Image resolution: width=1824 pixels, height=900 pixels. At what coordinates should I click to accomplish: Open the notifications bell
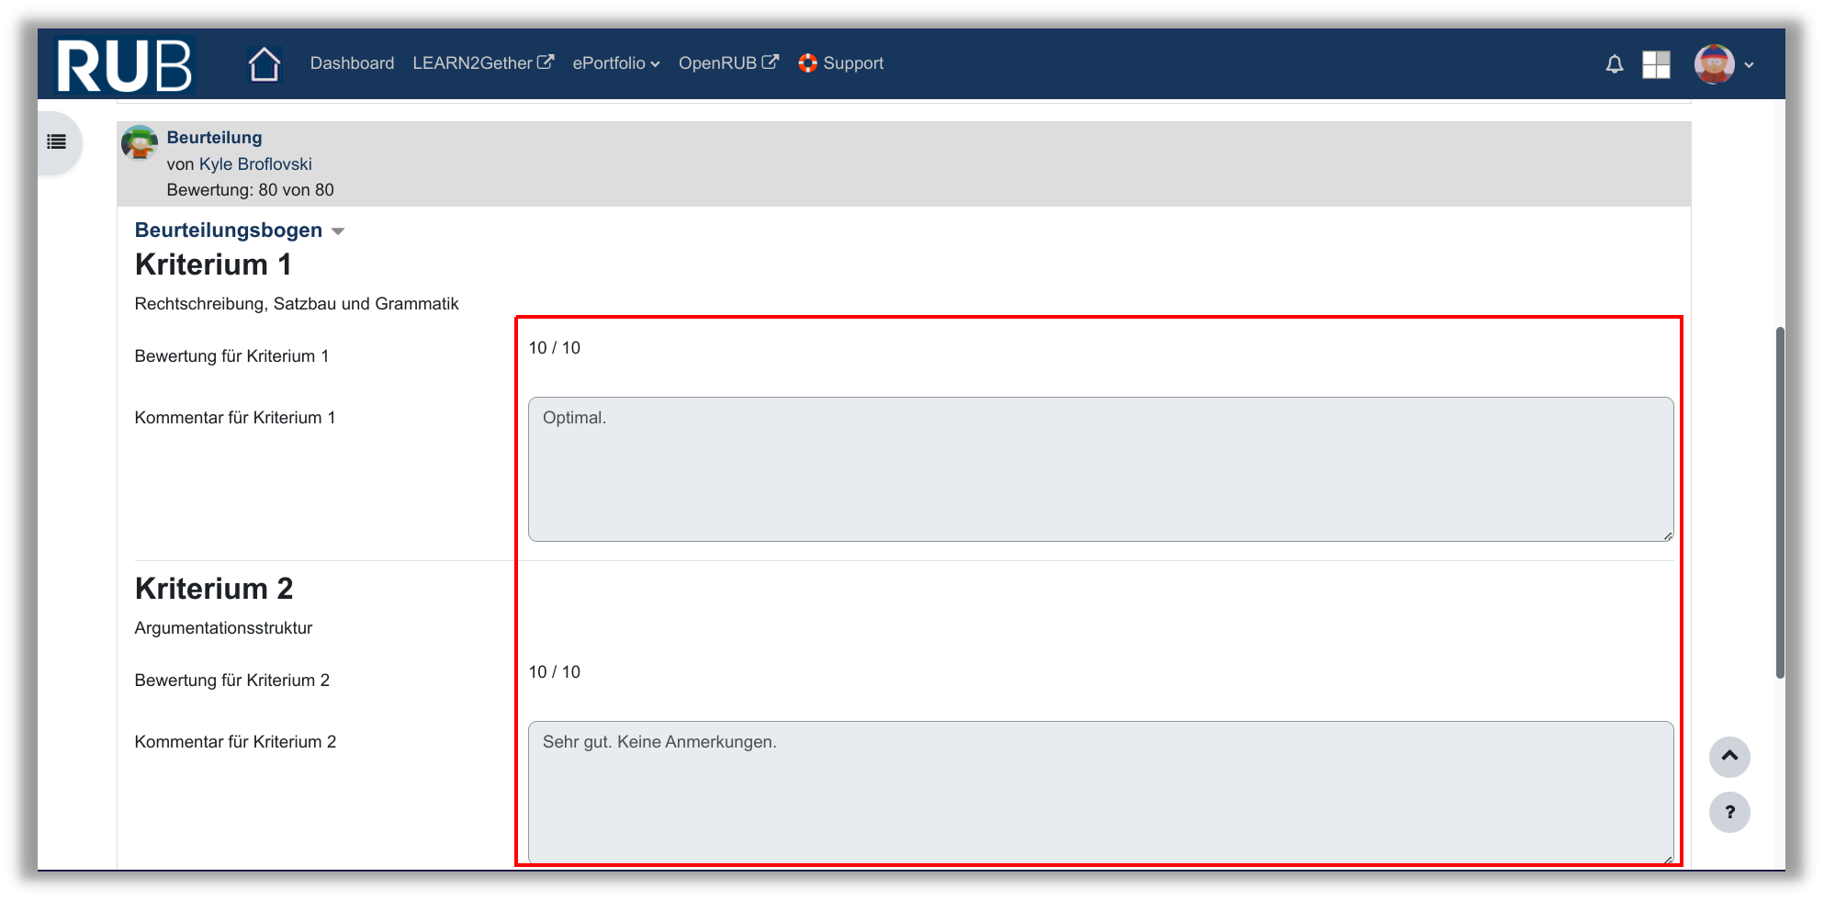[1614, 64]
